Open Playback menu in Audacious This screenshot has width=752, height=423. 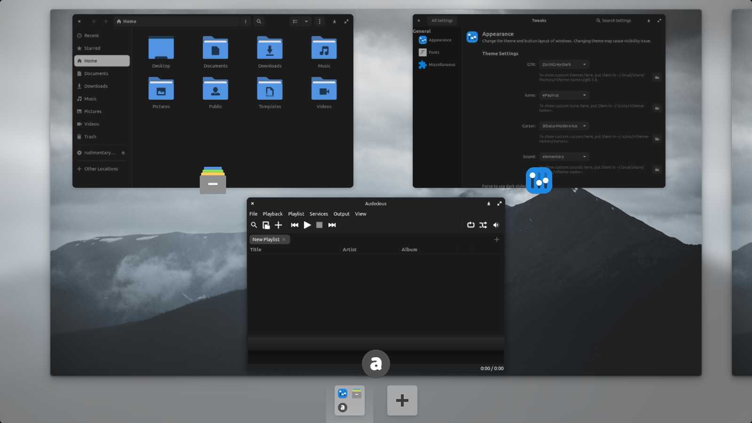[x=273, y=214]
